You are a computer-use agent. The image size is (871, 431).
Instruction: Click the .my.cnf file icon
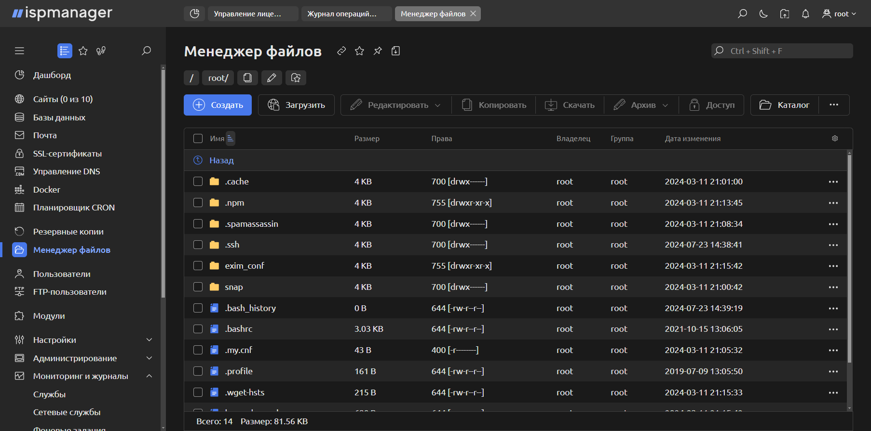tap(215, 350)
